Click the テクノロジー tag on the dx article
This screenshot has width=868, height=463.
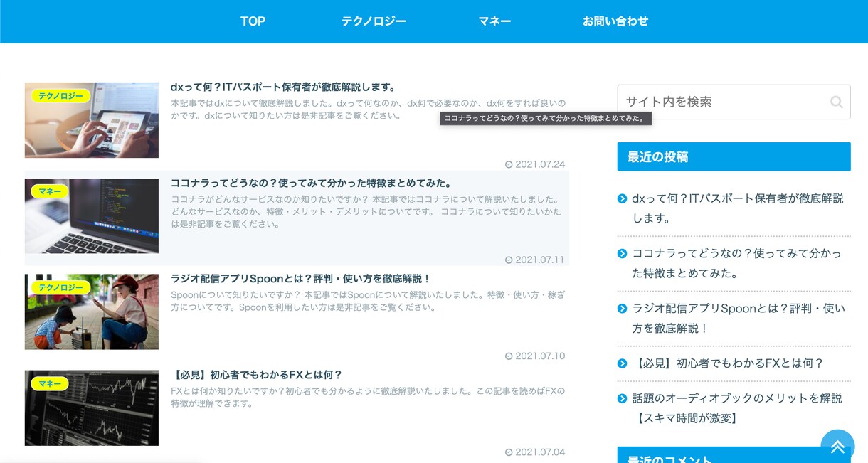tap(60, 96)
